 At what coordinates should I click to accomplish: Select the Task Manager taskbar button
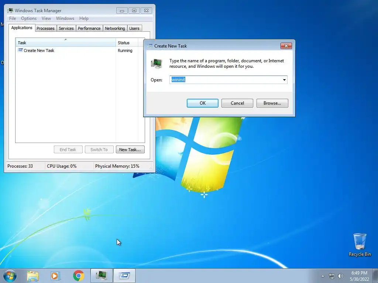[x=102, y=276]
